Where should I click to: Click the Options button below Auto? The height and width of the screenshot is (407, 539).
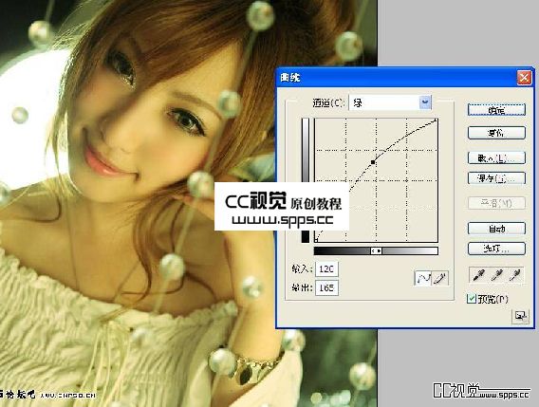coord(496,249)
